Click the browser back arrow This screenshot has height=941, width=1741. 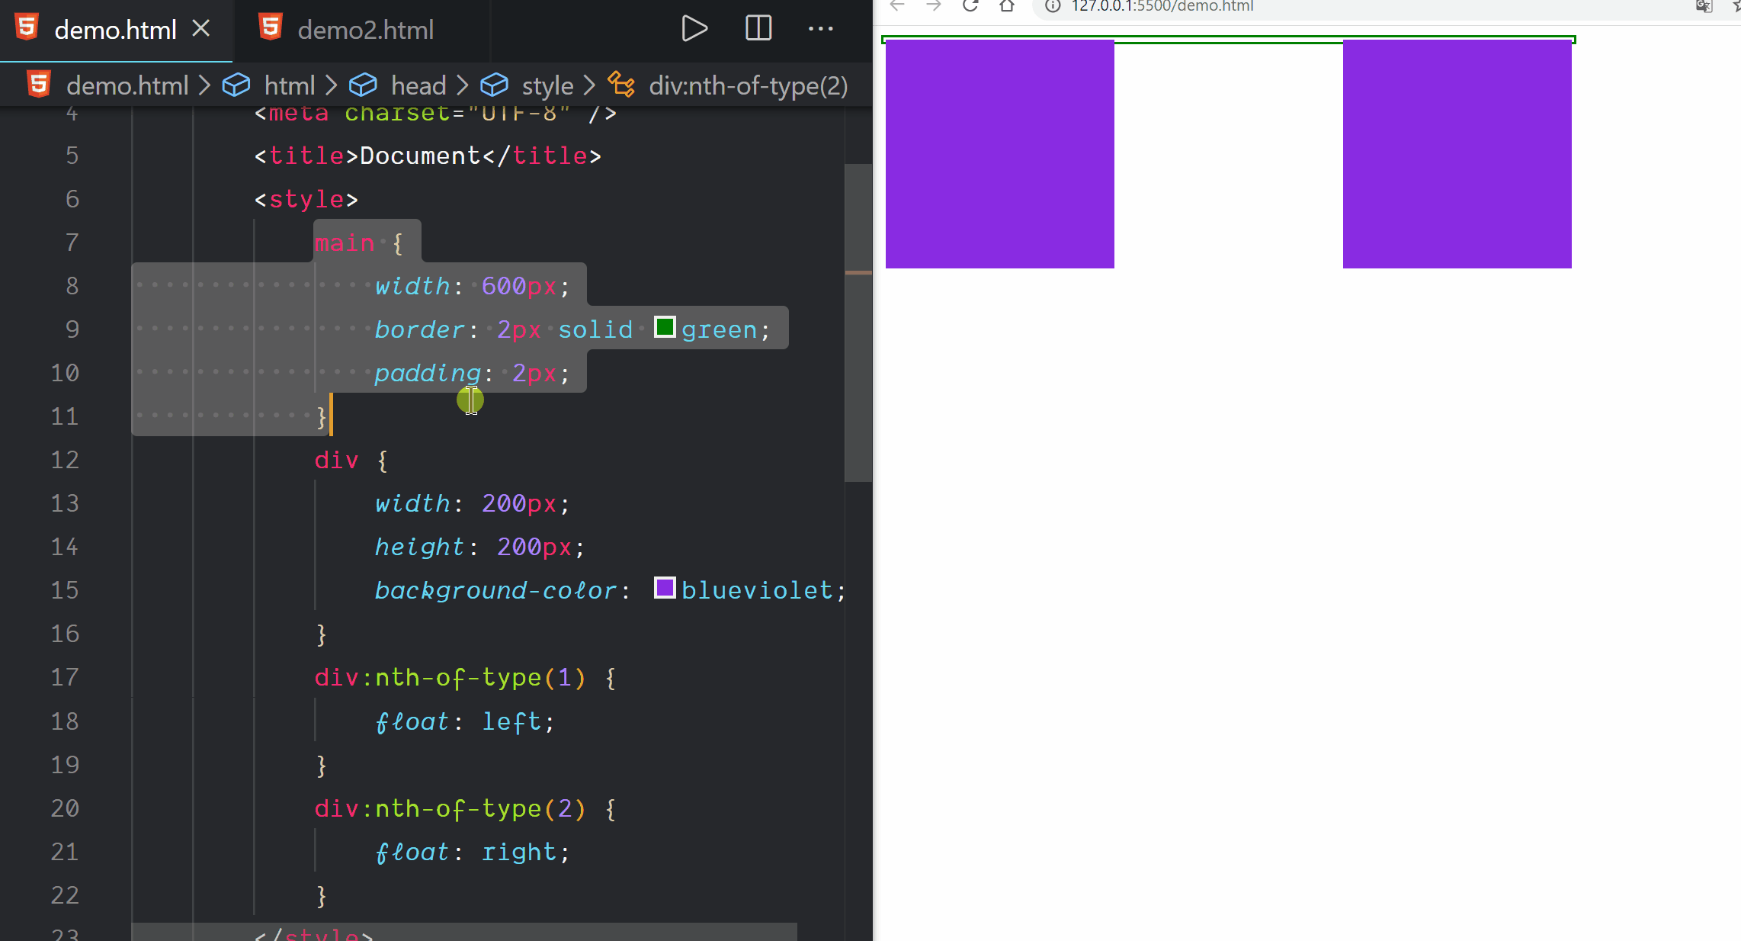897,6
